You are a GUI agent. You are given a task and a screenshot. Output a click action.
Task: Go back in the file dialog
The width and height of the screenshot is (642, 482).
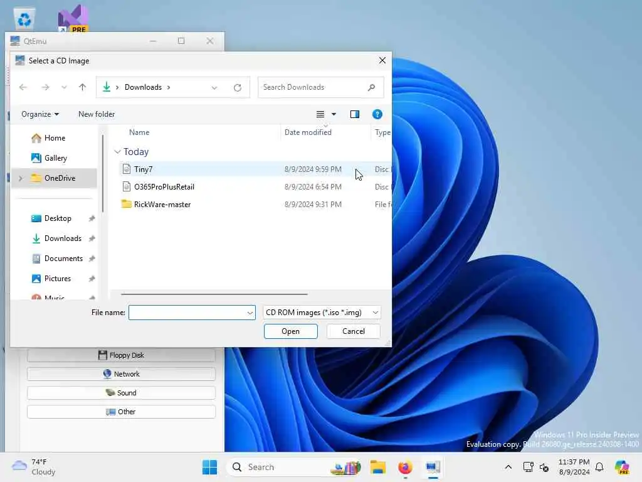coord(23,87)
